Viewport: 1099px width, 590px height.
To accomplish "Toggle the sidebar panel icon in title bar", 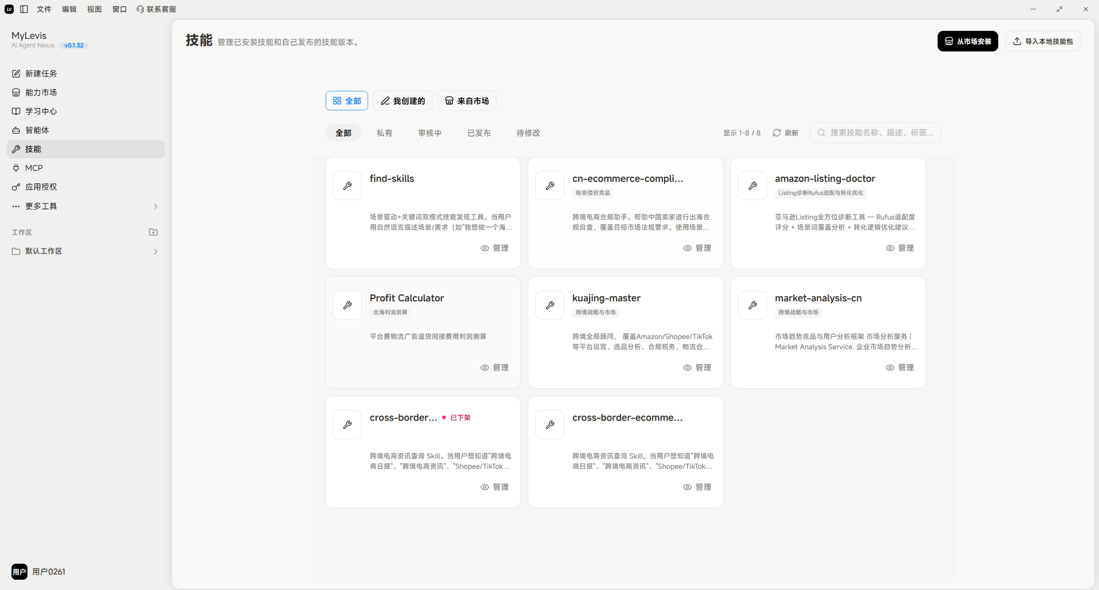I will 24,9.
